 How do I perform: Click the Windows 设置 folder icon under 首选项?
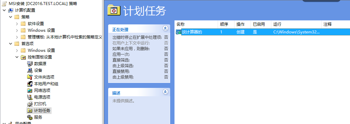[23, 50]
